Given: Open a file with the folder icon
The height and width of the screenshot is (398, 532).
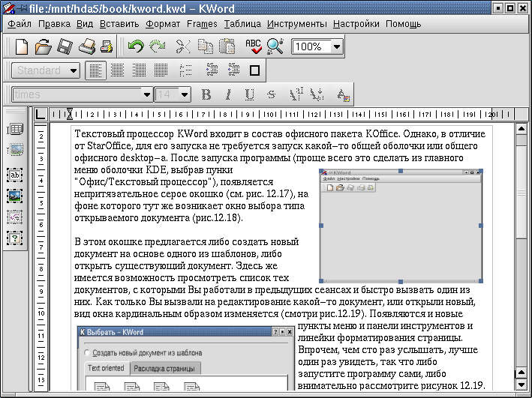Looking at the screenshot, I should click(43, 46).
